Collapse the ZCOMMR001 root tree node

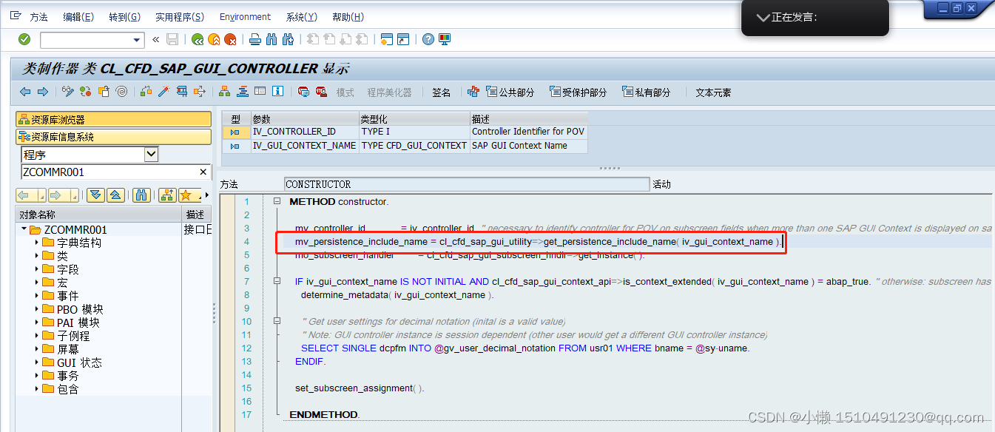pyautogui.click(x=24, y=230)
